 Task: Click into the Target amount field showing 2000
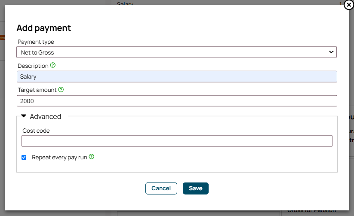click(177, 101)
